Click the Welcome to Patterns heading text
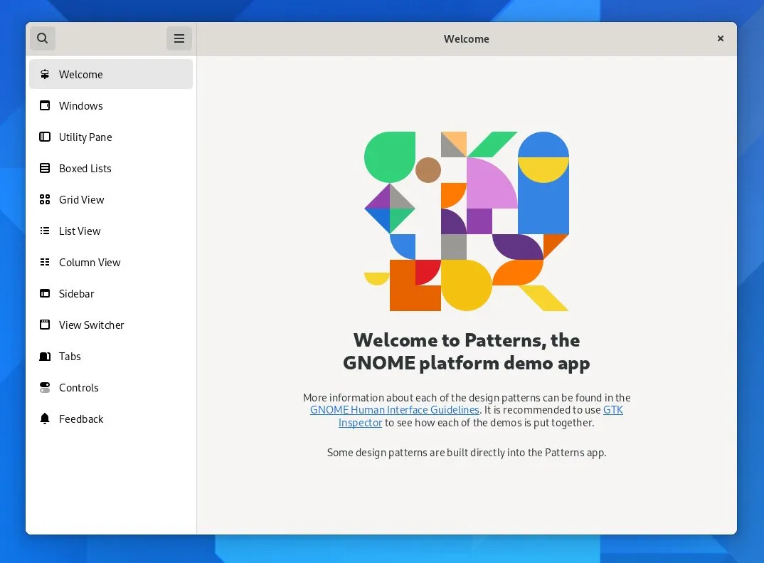The width and height of the screenshot is (764, 563). click(x=467, y=352)
